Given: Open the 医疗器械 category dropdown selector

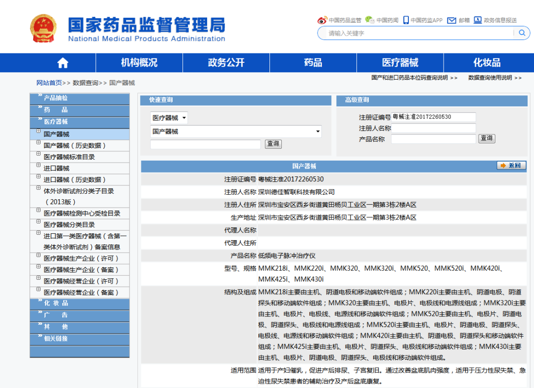Looking at the screenshot, I should point(168,117).
